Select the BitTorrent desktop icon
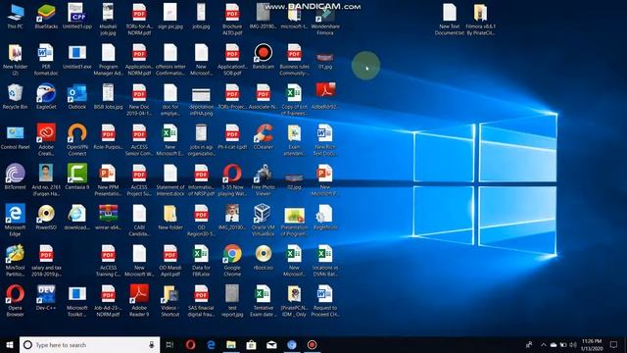 point(16,177)
